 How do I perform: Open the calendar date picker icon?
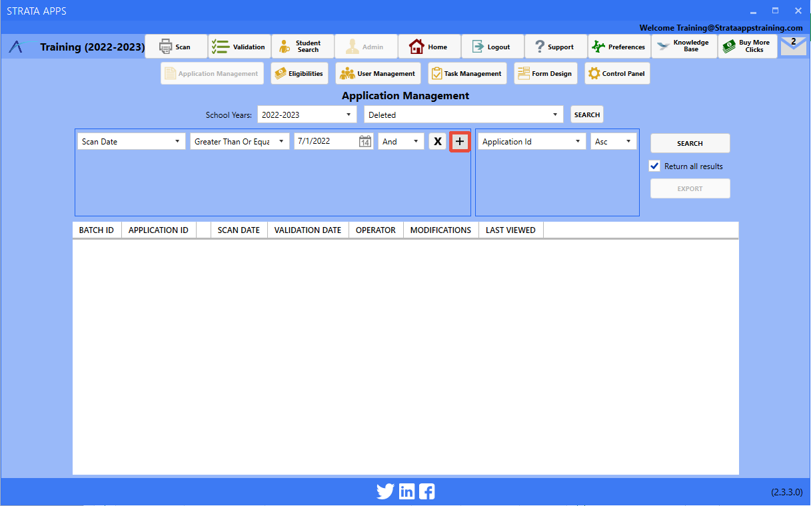[x=365, y=141]
